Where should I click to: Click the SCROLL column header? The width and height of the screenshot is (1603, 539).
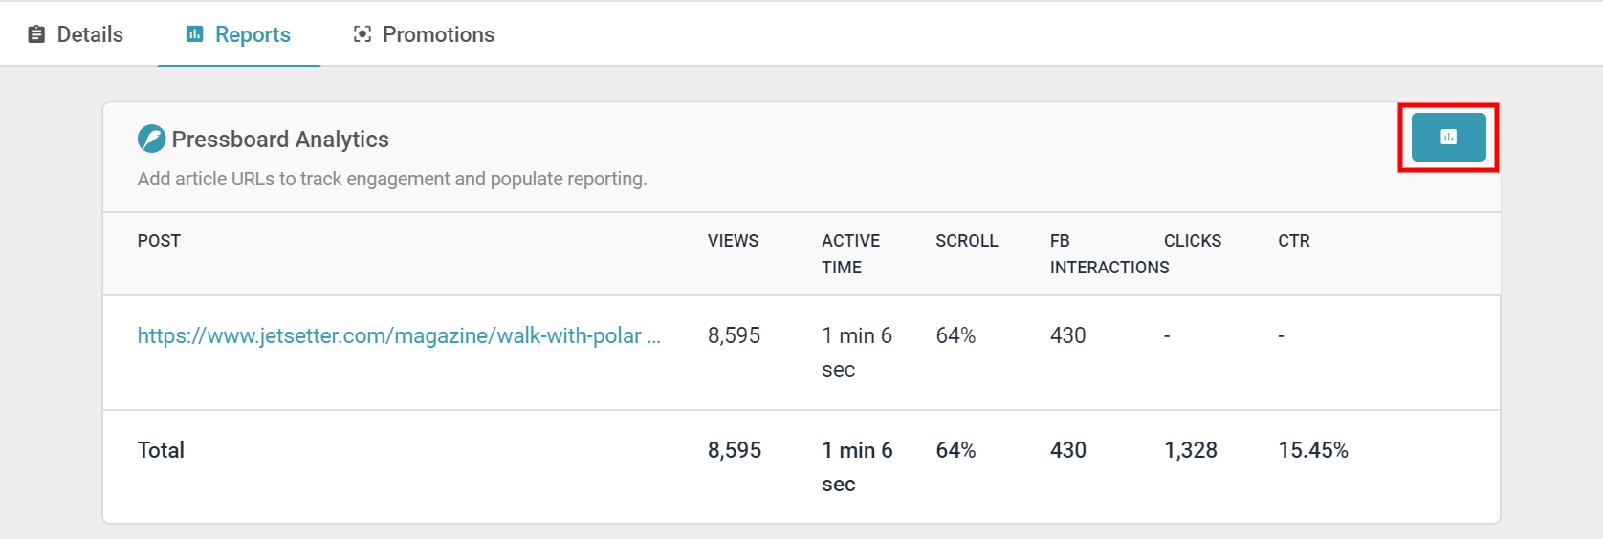coord(966,241)
